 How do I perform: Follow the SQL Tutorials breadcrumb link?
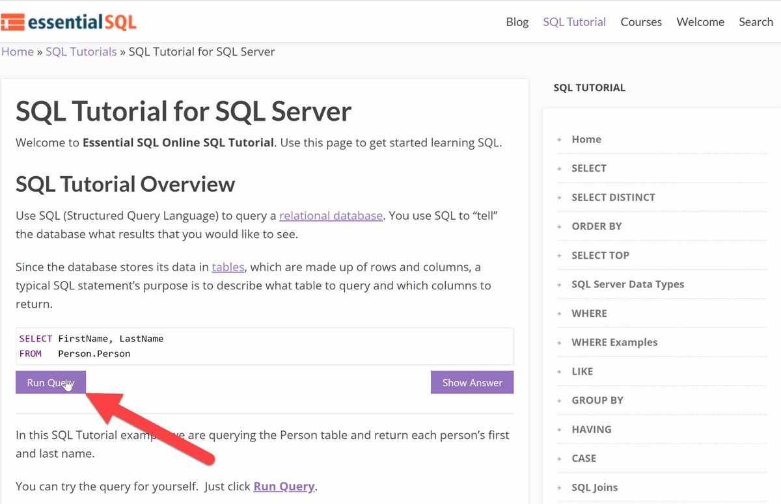click(81, 51)
